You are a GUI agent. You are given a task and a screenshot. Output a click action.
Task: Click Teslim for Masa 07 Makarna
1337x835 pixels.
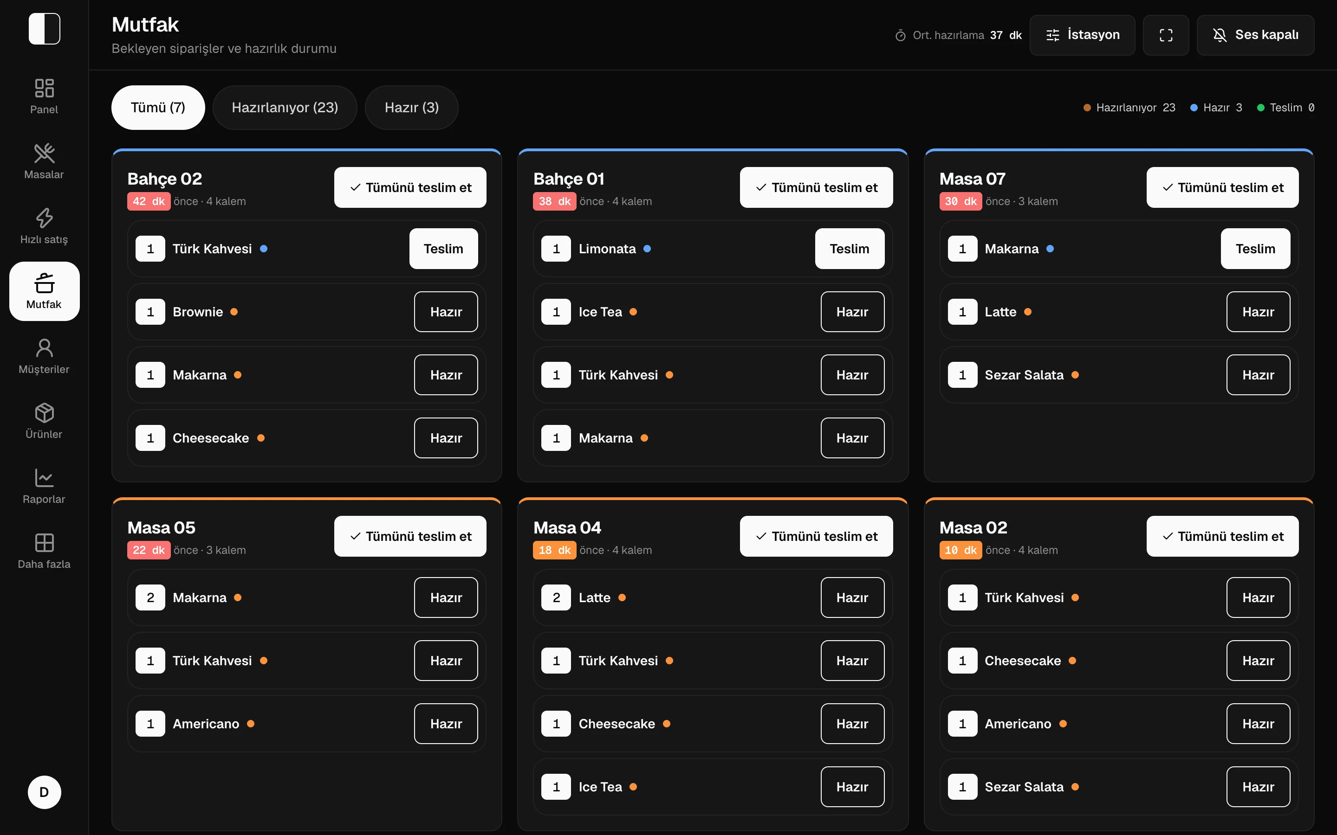pyautogui.click(x=1255, y=249)
